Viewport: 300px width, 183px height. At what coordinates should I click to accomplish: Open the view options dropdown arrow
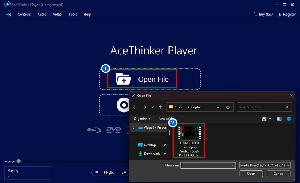point(270,119)
